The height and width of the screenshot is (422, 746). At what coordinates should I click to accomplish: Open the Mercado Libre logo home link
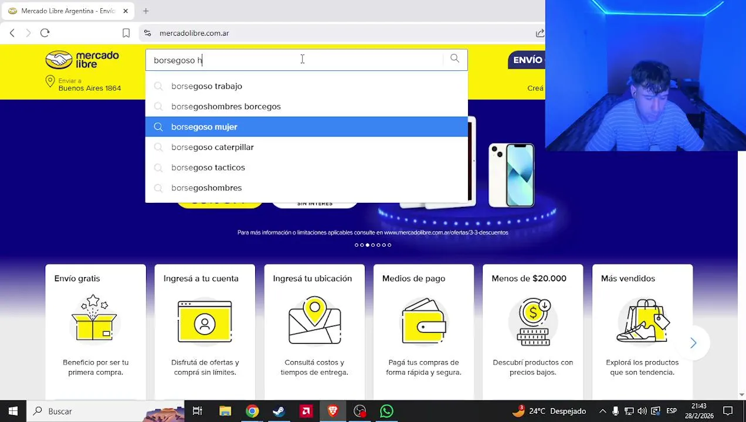click(82, 59)
